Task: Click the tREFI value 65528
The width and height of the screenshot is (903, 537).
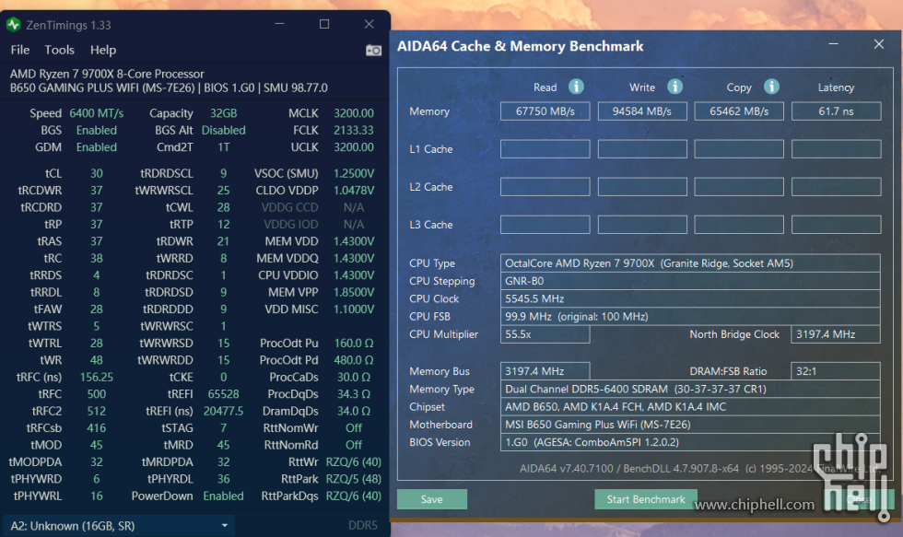Action: click(x=223, y=394)
